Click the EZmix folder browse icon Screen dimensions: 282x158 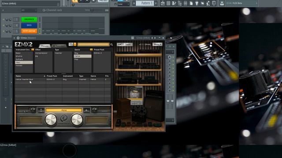coord(70,44)
